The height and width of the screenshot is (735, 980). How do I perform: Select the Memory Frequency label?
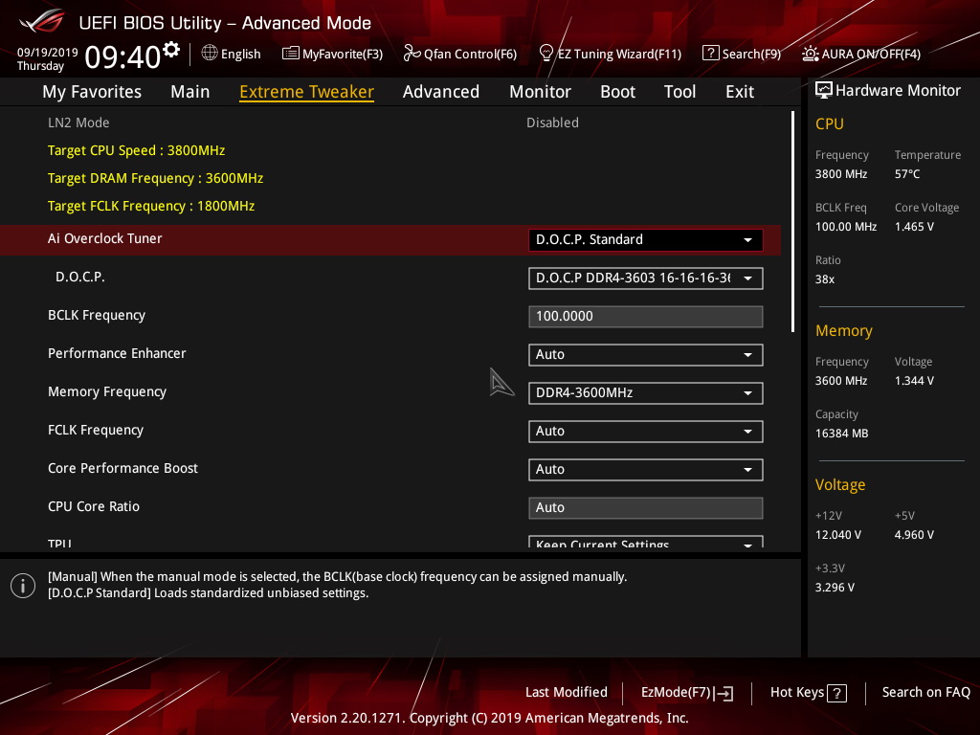[107, 391]
